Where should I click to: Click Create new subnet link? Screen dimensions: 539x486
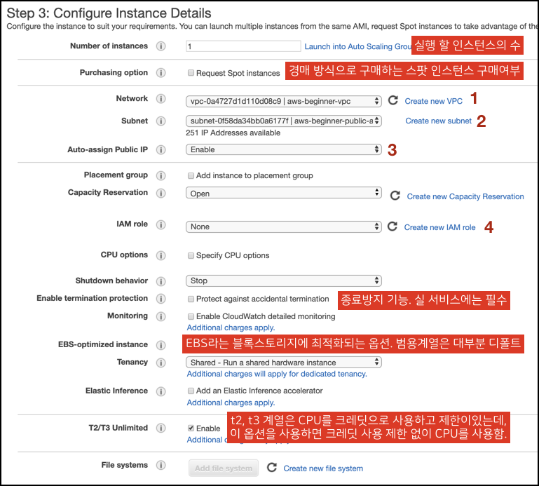pos(438,121)
